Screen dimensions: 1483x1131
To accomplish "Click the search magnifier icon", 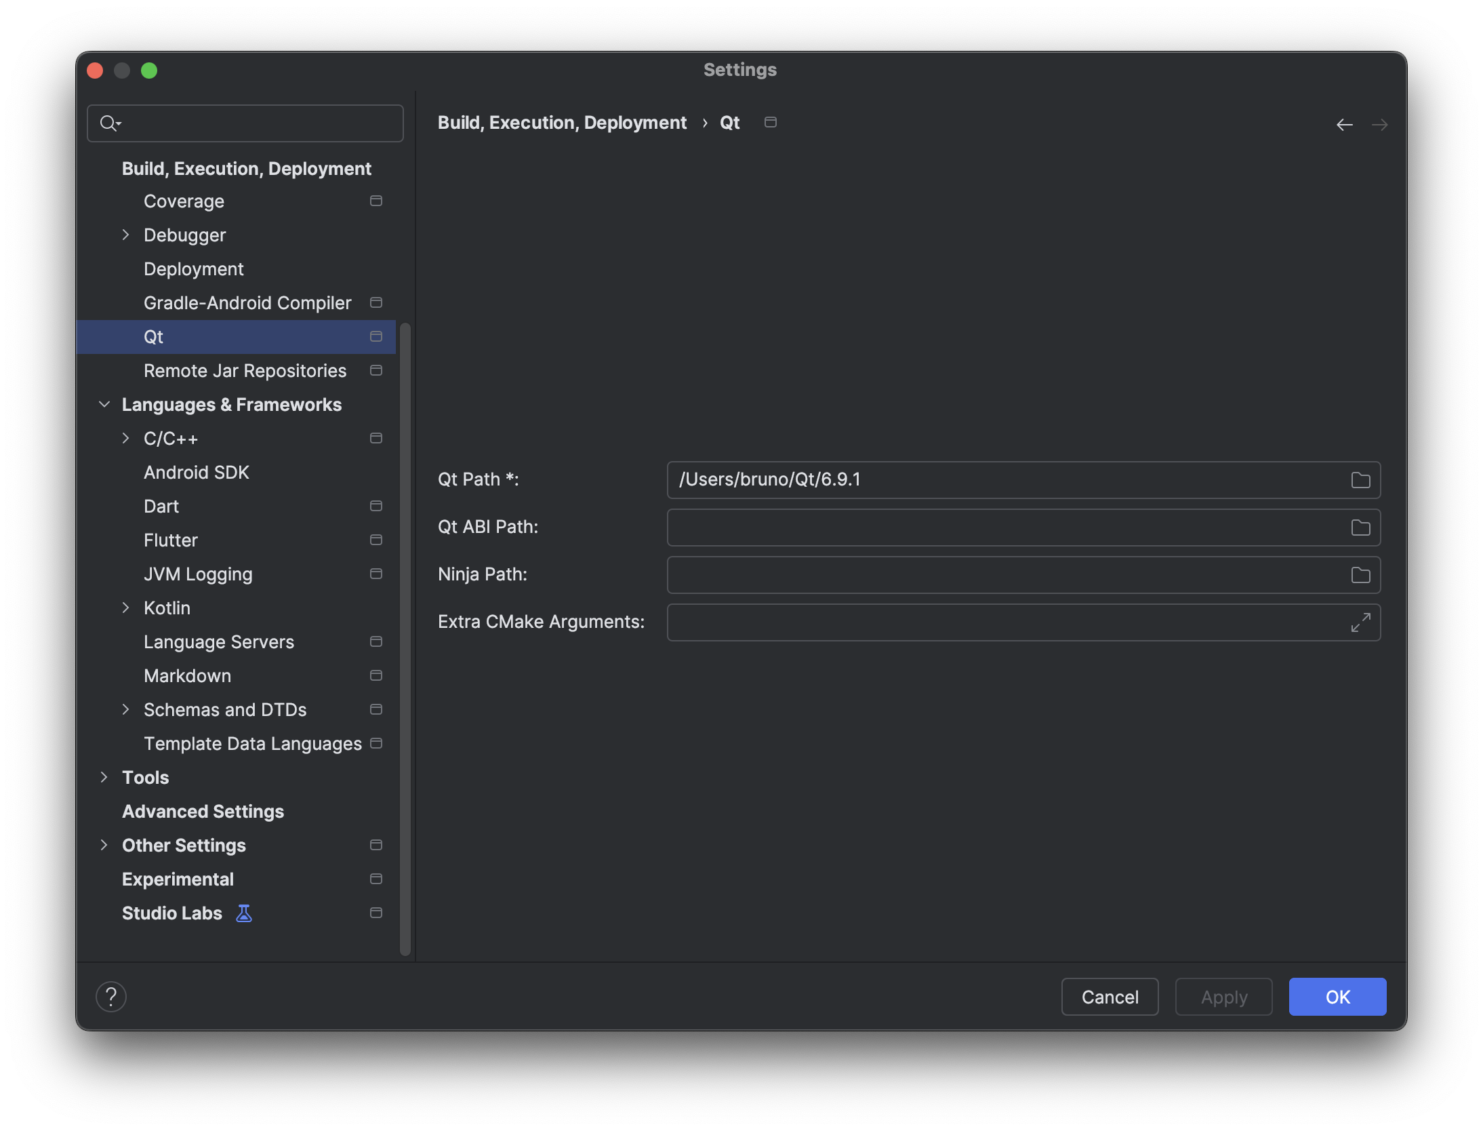I will coord(108,123).
